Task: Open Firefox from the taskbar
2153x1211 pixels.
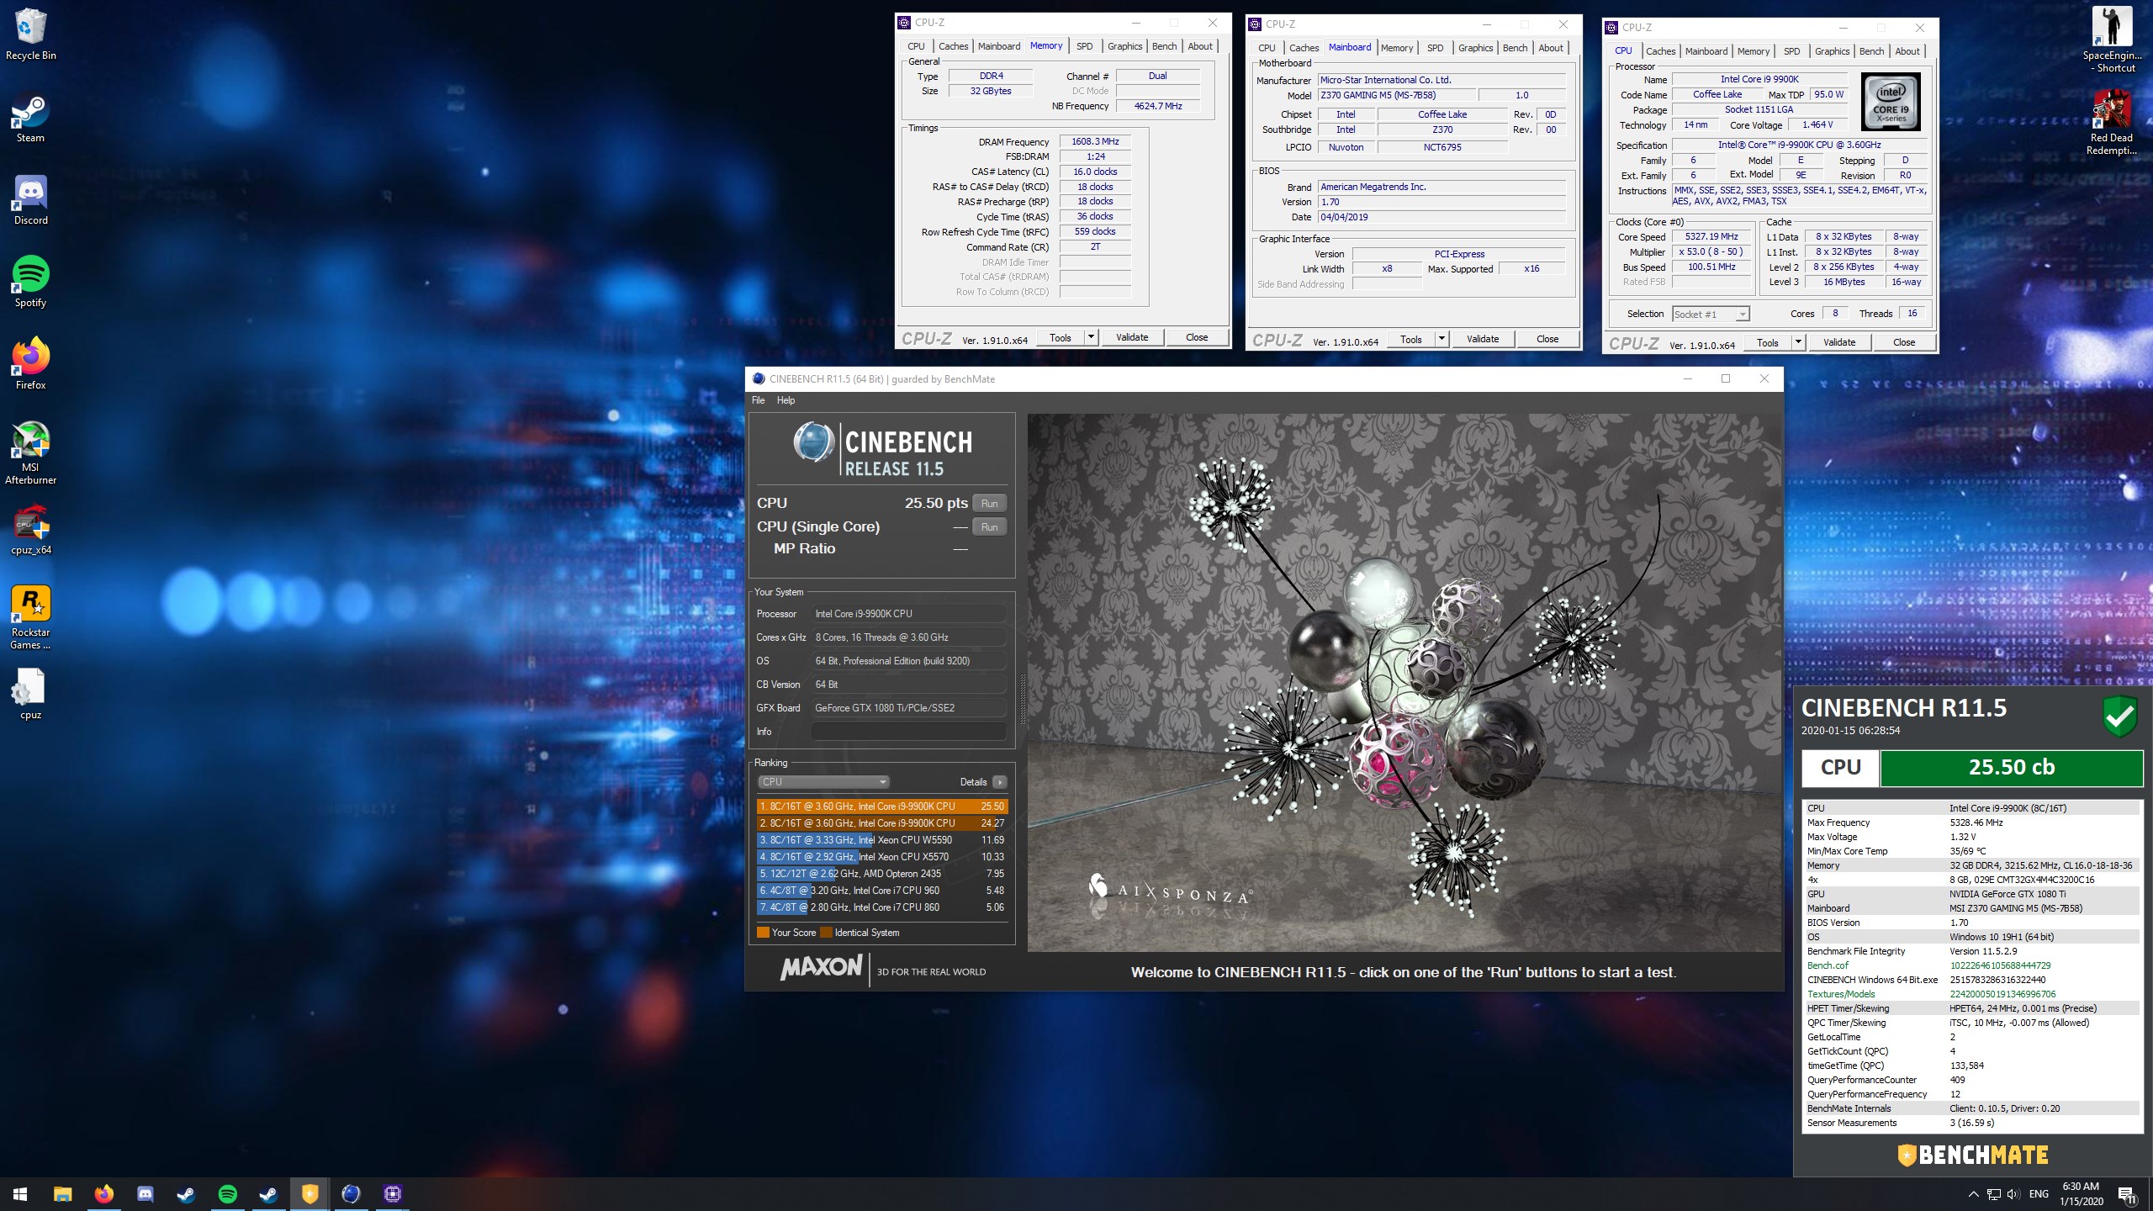Action: point(103,1193)
